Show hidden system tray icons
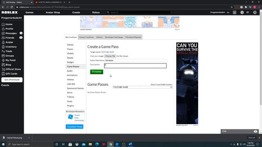The height and width of the screenshot is (147, 262). (231, 144)
